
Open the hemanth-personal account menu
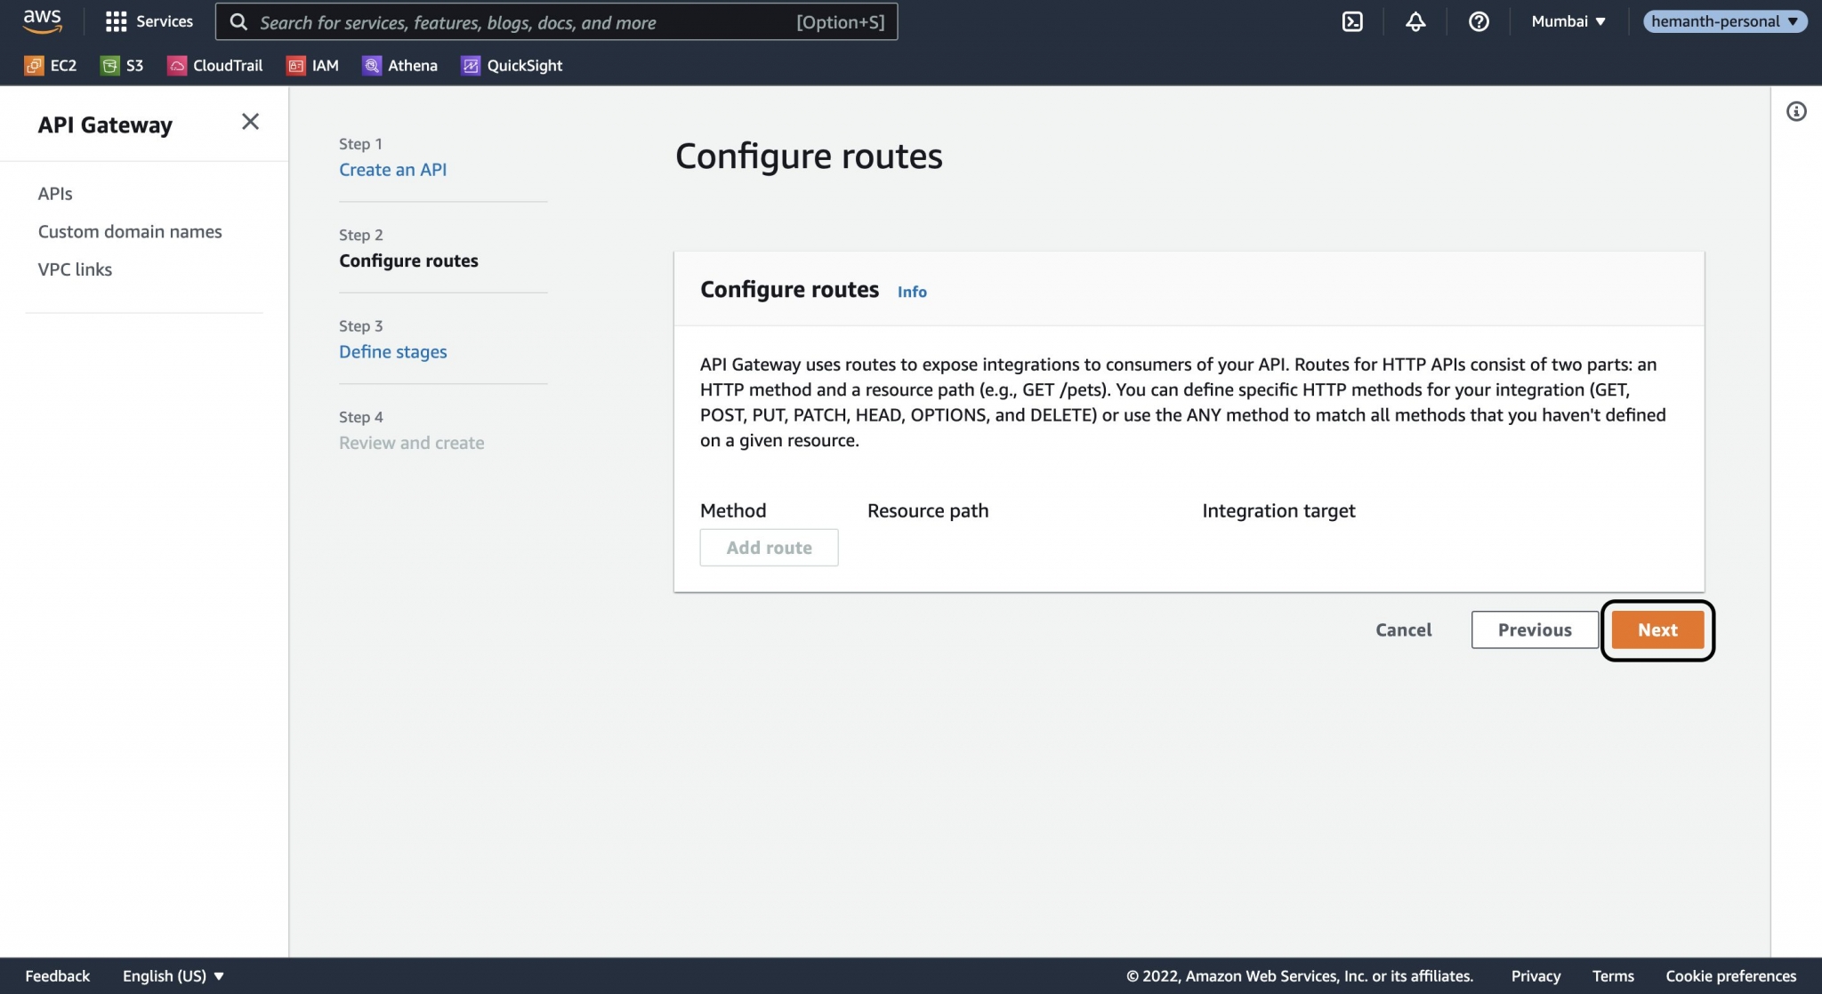pyautogui.click(x=1724, y=21)
